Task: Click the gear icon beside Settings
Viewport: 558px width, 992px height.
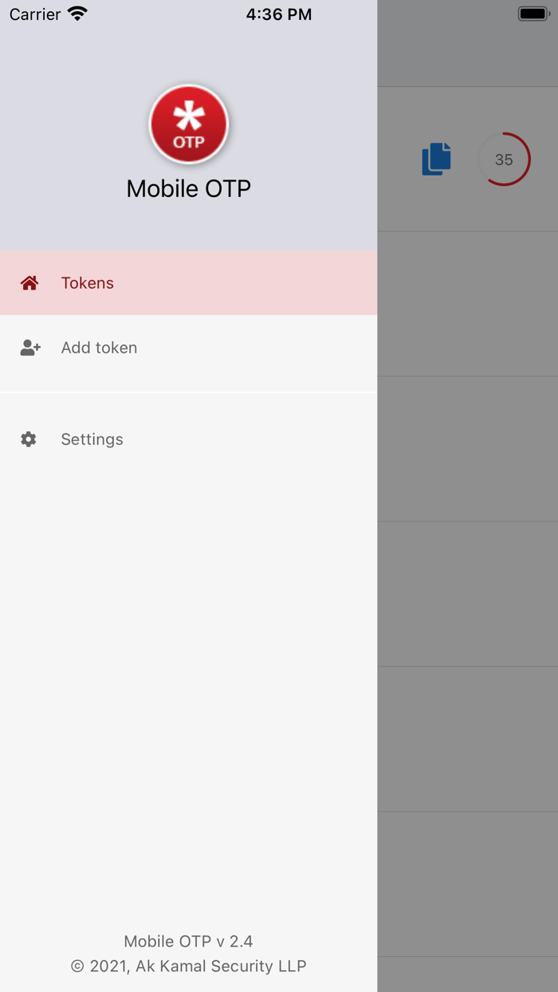Action: point(29,439)
